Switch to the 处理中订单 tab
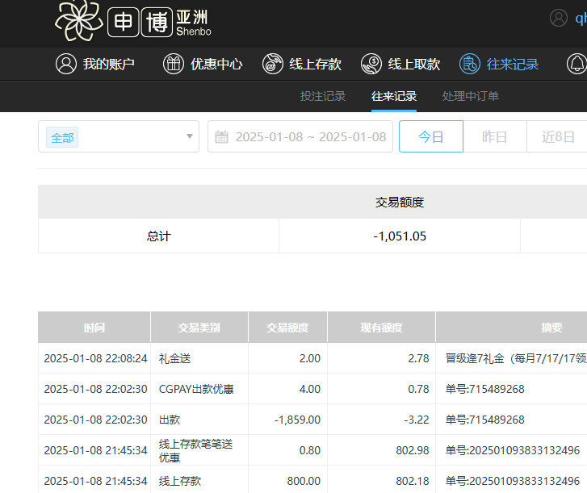This screenshot has height=493, width=587. coord(470,96)
